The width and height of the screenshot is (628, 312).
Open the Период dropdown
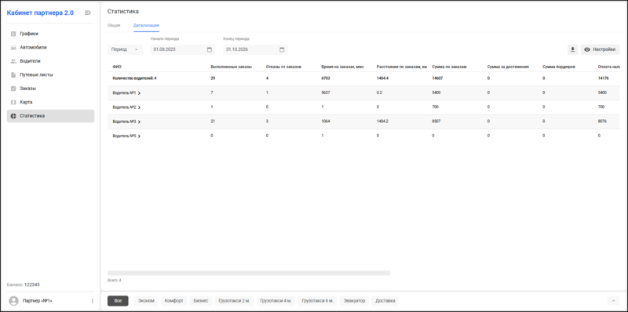tap(125, 49)
